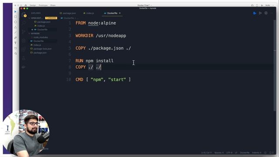
Task: Open index.js under Open Editors
Action: tap(40, 26)
